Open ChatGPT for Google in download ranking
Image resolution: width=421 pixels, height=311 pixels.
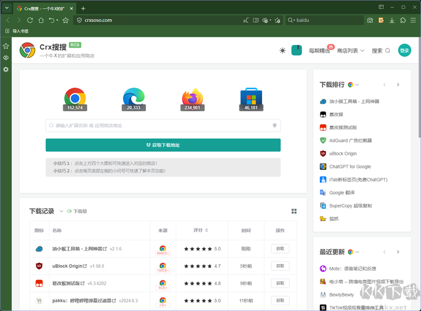tap(350, 166)
